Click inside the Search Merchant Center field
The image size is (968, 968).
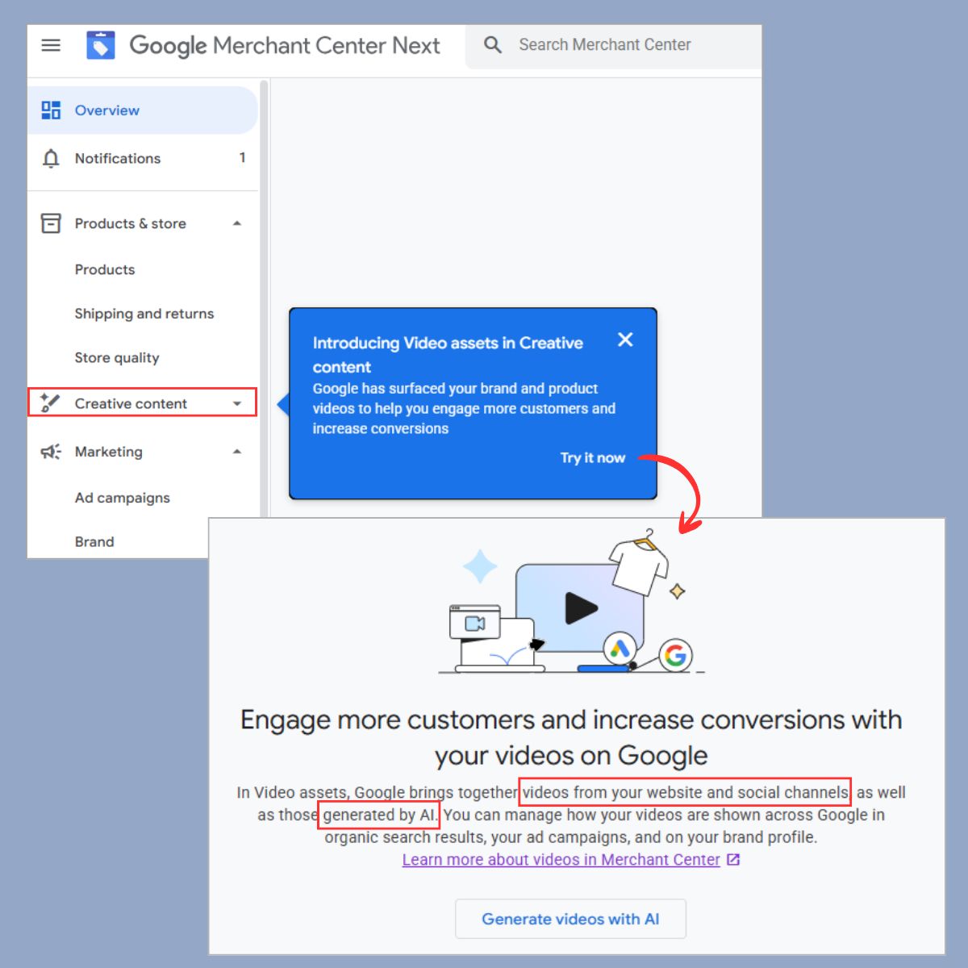(x=605, y=45)
